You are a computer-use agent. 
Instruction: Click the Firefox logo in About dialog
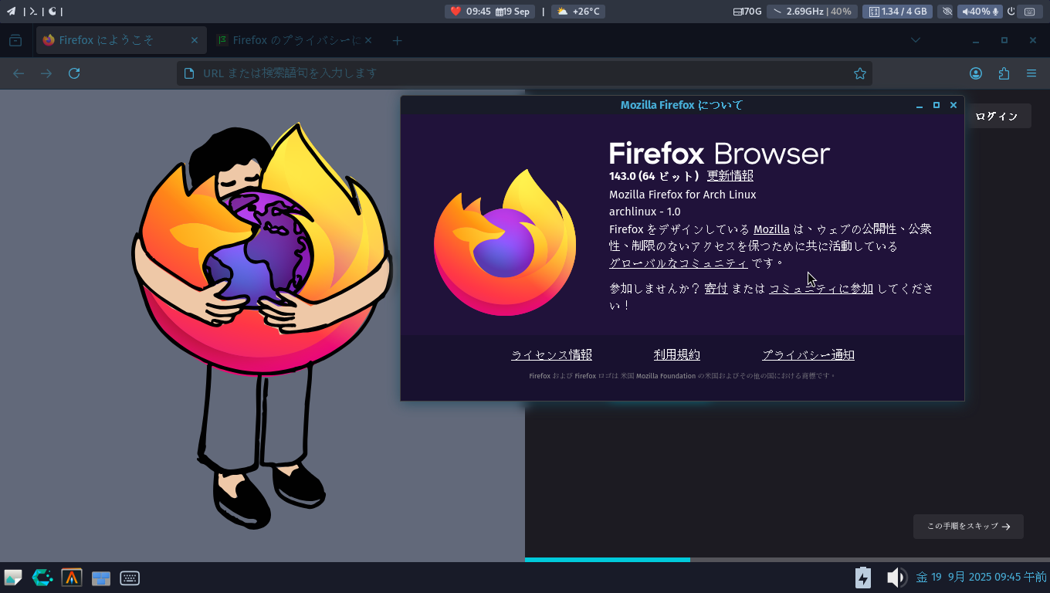click(505, 242)
